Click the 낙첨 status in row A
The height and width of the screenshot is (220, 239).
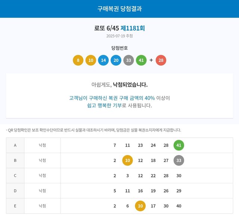coord(42,145)
